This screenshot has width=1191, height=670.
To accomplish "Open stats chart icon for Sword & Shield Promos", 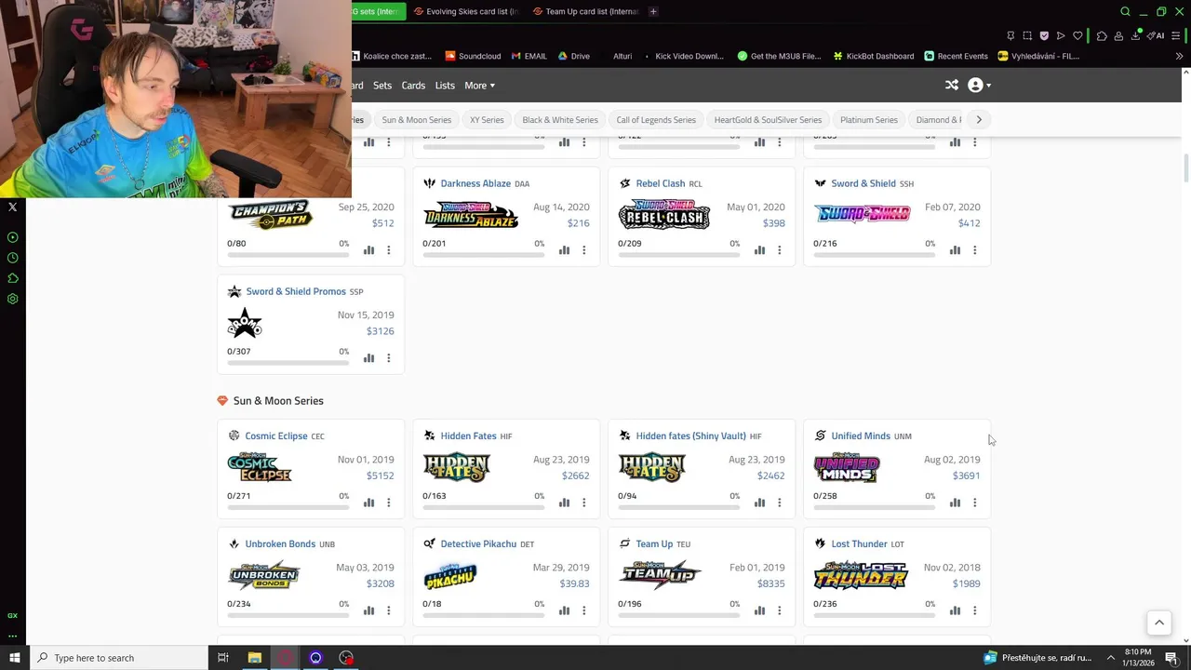I will point(369,358).
